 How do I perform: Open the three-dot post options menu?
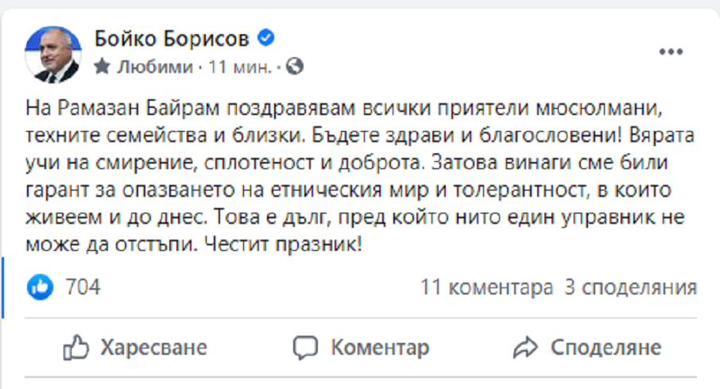tap(672, 52)
